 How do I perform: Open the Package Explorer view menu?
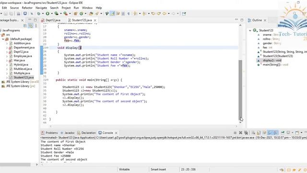(x=36, y=25)
